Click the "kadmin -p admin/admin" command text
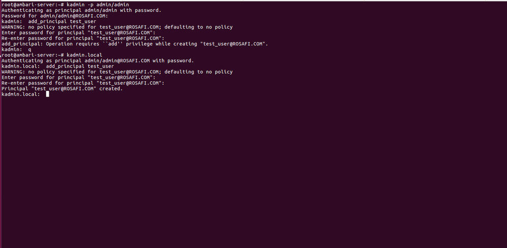This screenshot has width=507, height=248. pyautogui.click(x=98, y=5)
